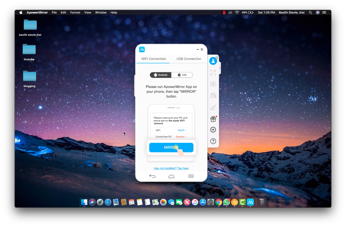Screen dimensions: 346x227
Task: Open Notification Center list icon
Action: (324, 12)
